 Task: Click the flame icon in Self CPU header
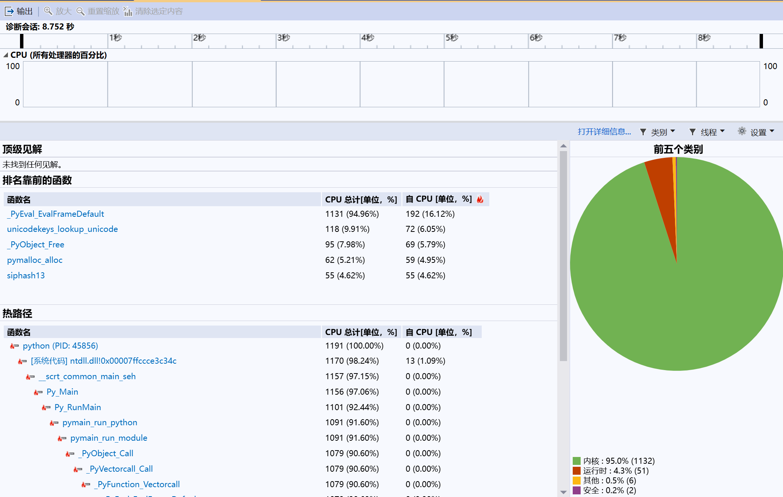click(480, 199)
